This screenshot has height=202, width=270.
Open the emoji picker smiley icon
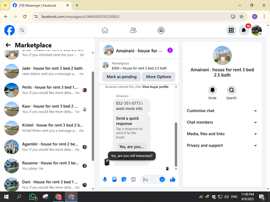tap(162, 179)
